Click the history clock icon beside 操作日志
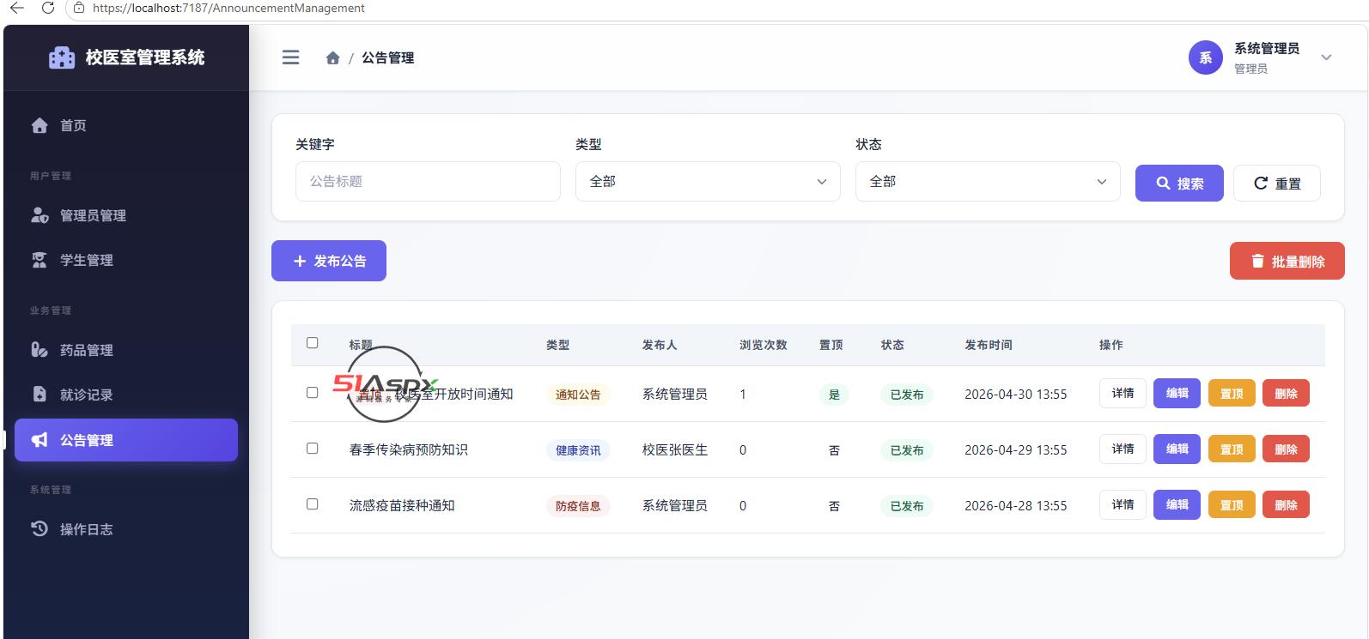This screenshot has height=639, width=1369. (40, 529)
